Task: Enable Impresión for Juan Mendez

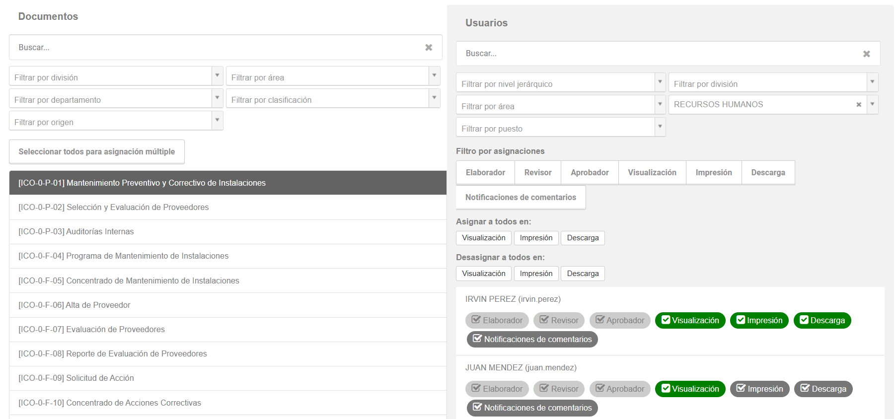Action: click(759, 389)
